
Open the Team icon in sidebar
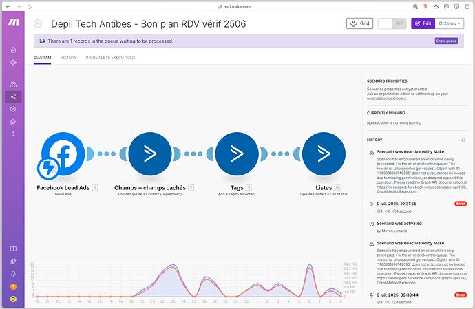(13, 85)
